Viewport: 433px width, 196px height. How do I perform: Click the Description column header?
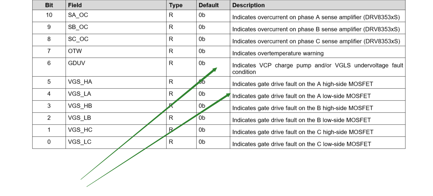point(248,5)
